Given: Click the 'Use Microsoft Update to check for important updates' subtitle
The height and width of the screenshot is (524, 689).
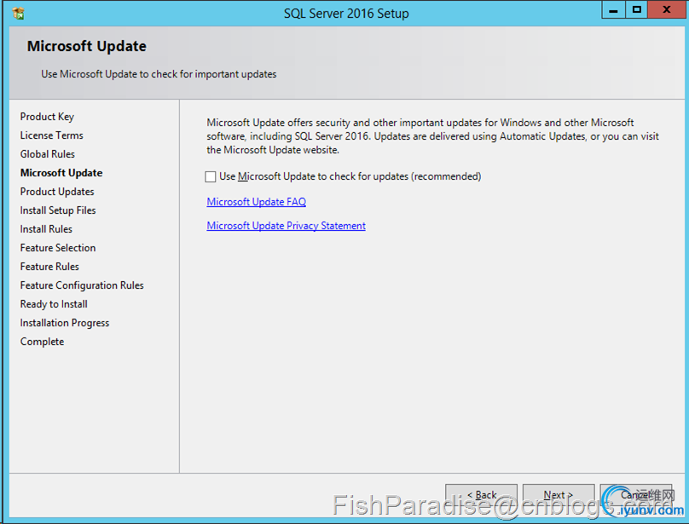Looking at the screenshot, I should coord(159,74).
